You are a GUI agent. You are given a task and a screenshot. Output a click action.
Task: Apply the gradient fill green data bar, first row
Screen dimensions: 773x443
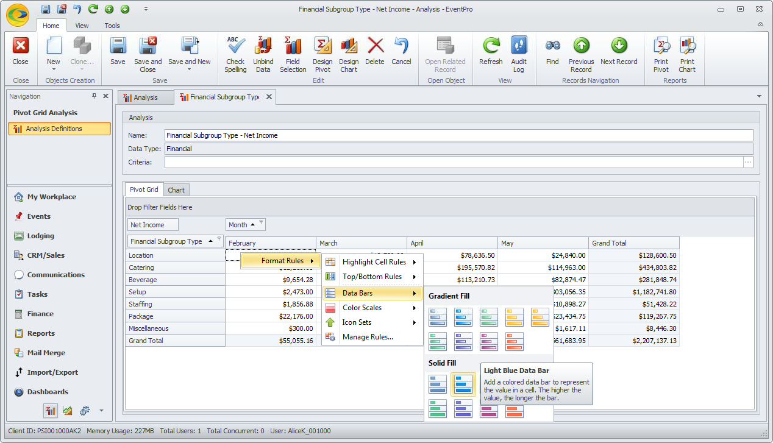tap(489, 317)
